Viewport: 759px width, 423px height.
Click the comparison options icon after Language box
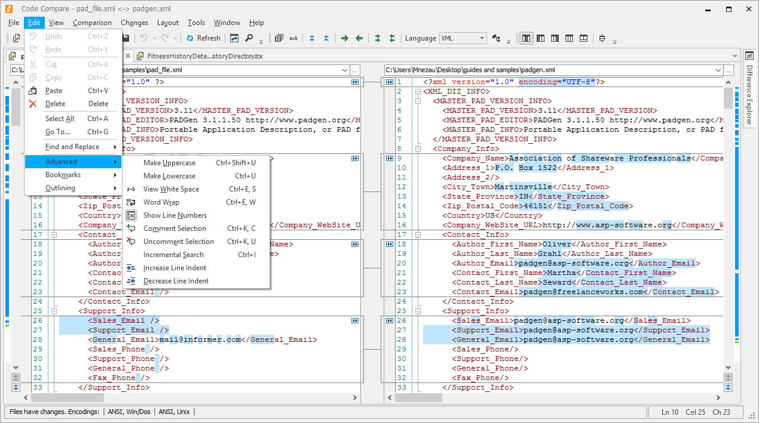click(x=496, y=38)
